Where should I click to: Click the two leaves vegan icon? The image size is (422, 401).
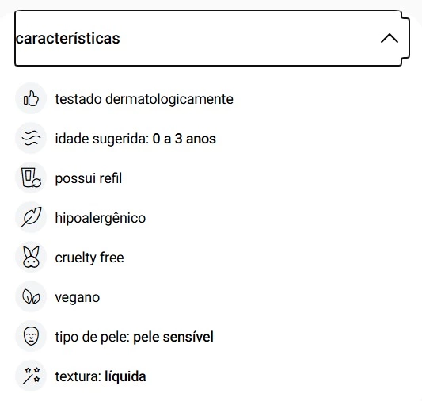tap(31, 296)
